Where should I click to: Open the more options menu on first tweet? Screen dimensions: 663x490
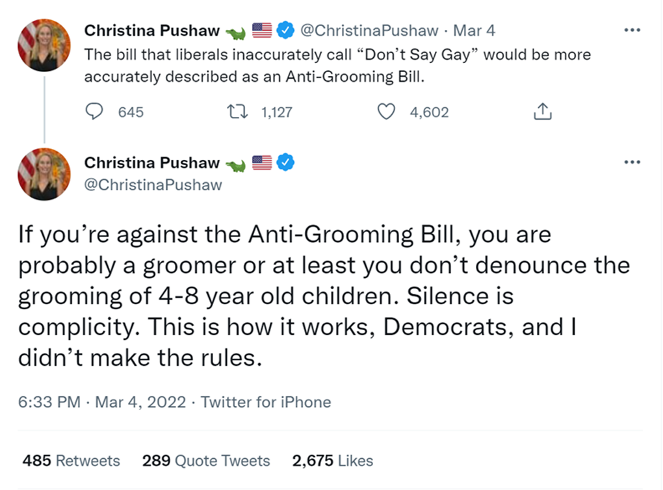[x=632, y=31]
